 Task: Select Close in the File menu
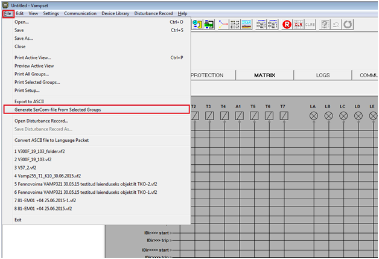pyautogui.click(x=97, y=46)
